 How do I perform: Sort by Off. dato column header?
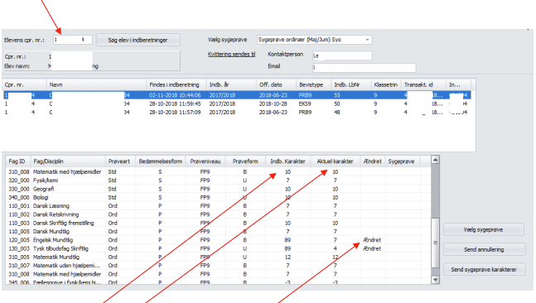(x=276, y=84)
